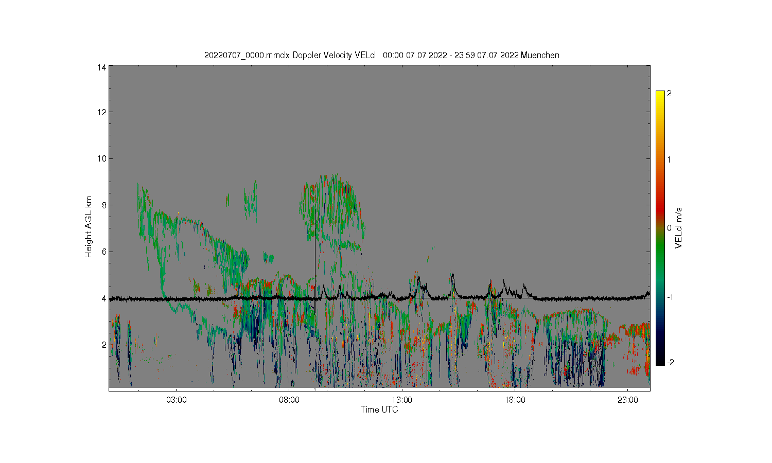
Task: Click the height tick label 6
Action: (x=104, y=252)
